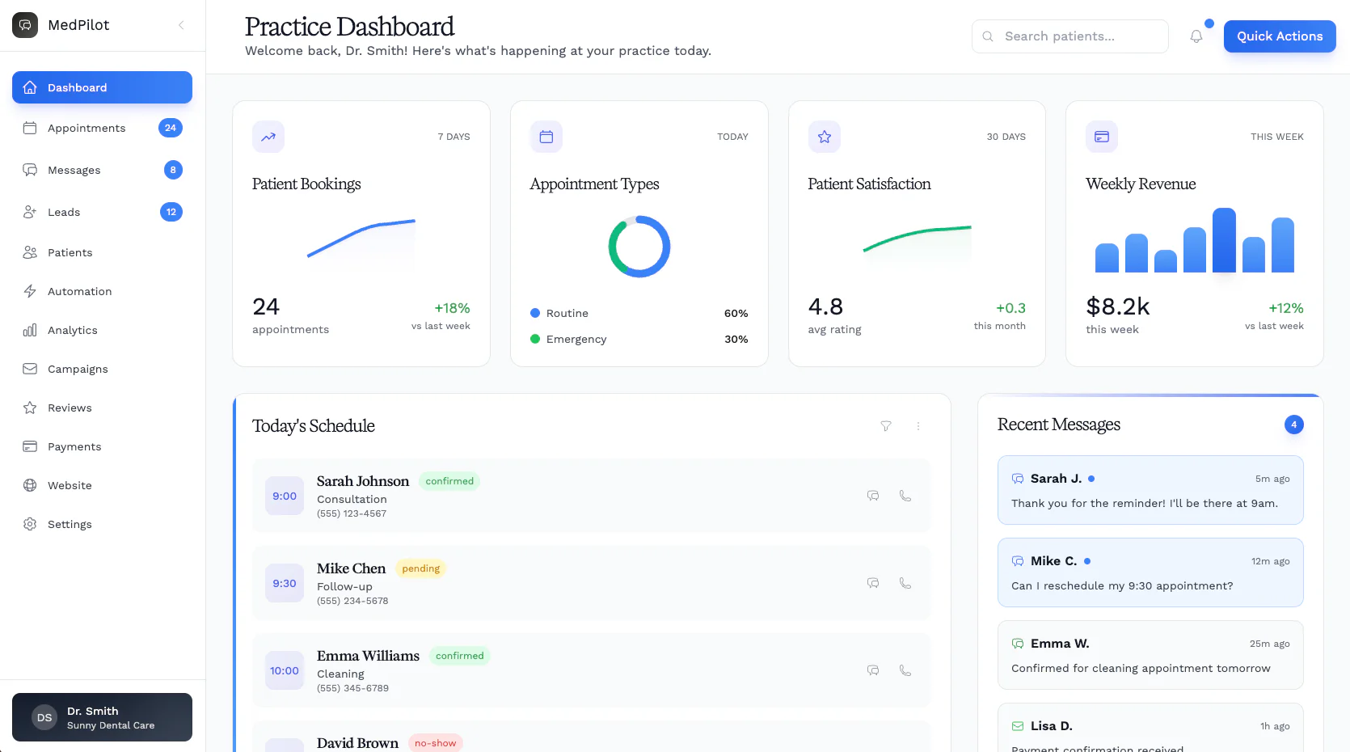
Task: Click the MedPilot logo icon
Action: tap(25, 25)
